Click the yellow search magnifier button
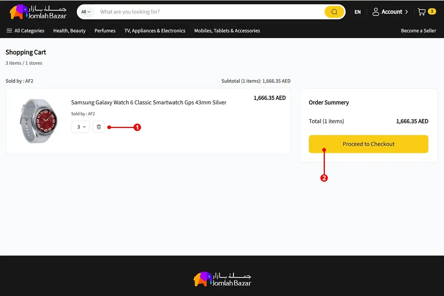444x296 pixels. pos(334,12)
